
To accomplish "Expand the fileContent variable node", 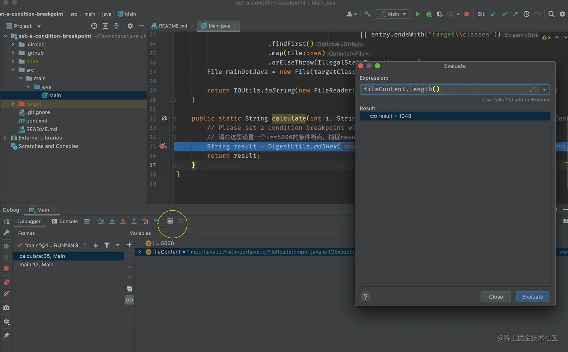I will coord(139,252).
